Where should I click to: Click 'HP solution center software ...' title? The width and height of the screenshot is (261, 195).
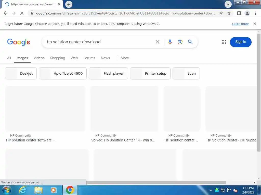[x=31, y=140]
